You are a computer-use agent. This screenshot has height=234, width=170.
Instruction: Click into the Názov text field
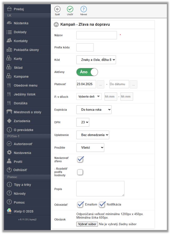(96, 35)
